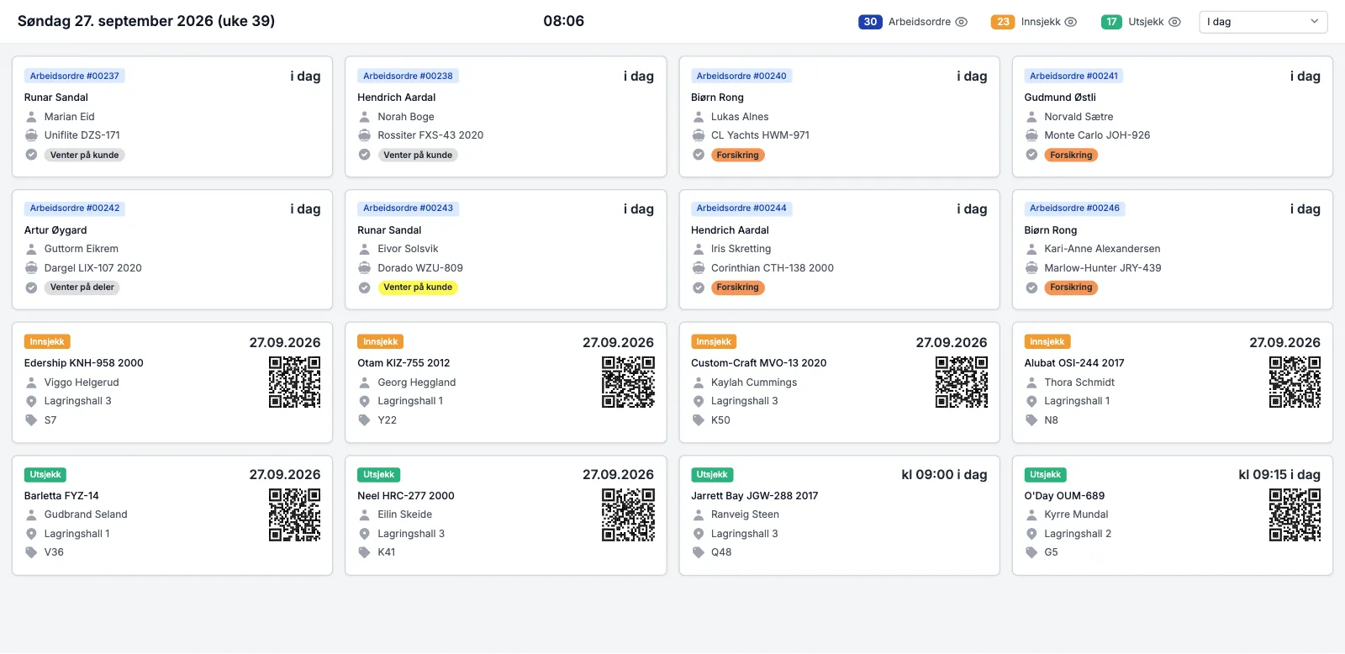
Task: Click the green 17 Utsjekk count badge
Action: (x=1112, y=22)
